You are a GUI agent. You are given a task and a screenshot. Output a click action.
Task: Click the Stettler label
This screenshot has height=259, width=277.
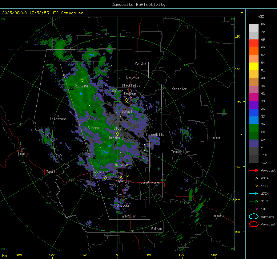point(179,89)
